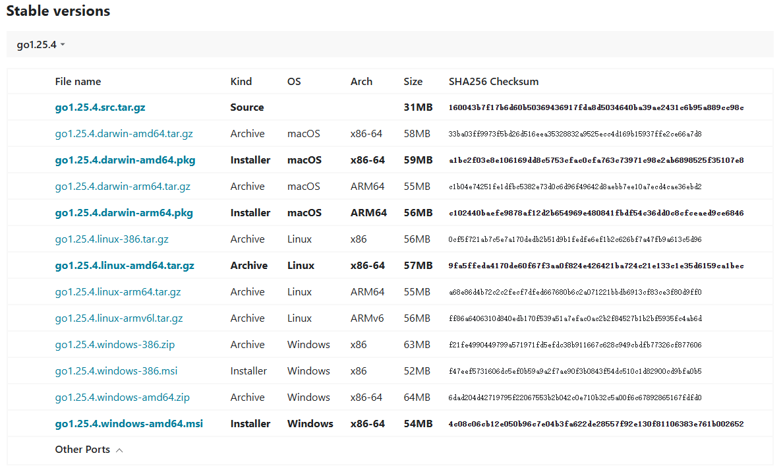Click the SHA256 Checksum column header
This screenshot has width=783, height=474.
coord(493,82)
